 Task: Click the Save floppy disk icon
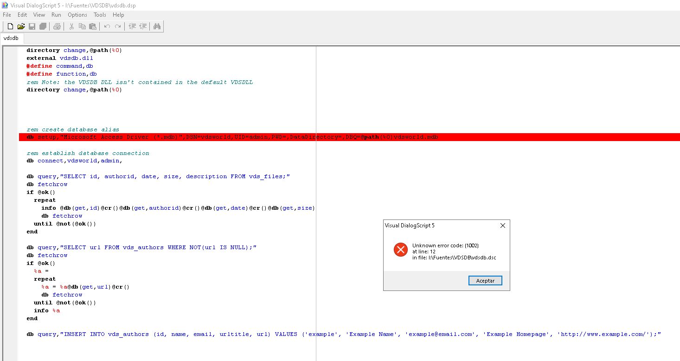point(32,26)
